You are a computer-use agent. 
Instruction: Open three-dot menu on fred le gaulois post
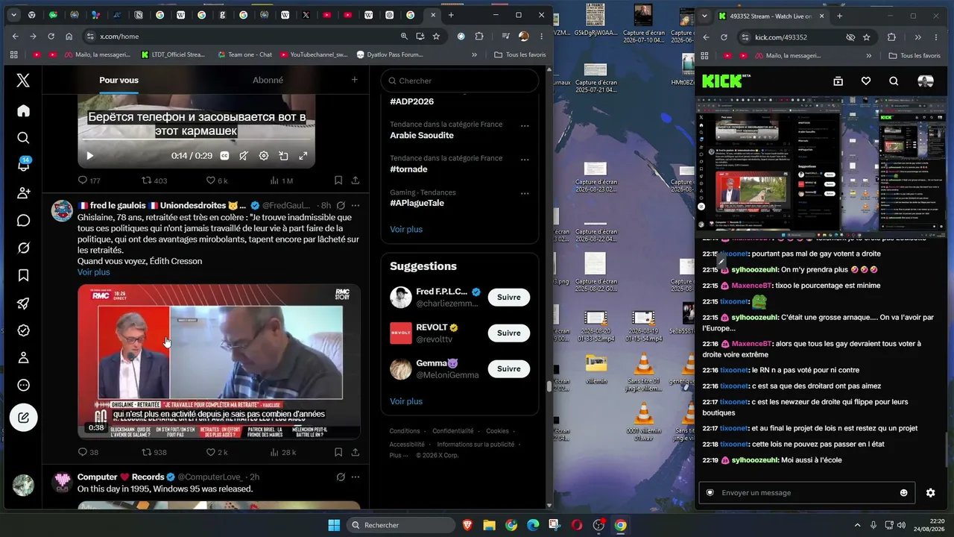(356, 205)
